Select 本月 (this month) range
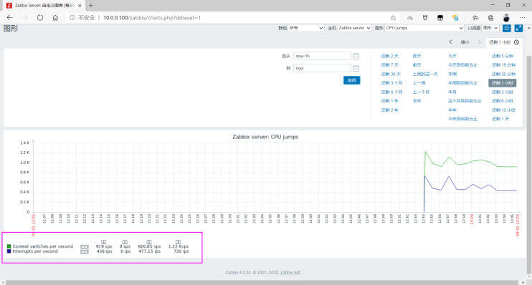The image size is (532, 285). click(452, 92)
